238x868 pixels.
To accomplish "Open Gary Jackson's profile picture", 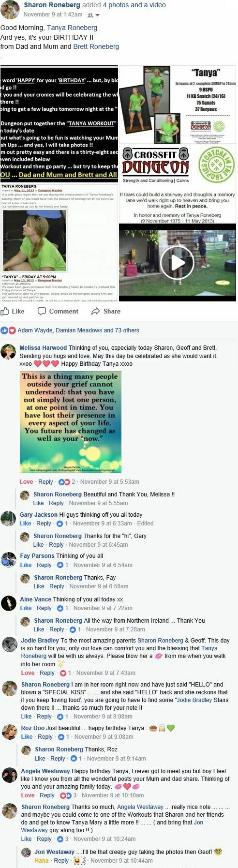I will point(8,519).
